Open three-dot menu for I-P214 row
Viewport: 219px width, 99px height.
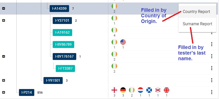point(212,92)
